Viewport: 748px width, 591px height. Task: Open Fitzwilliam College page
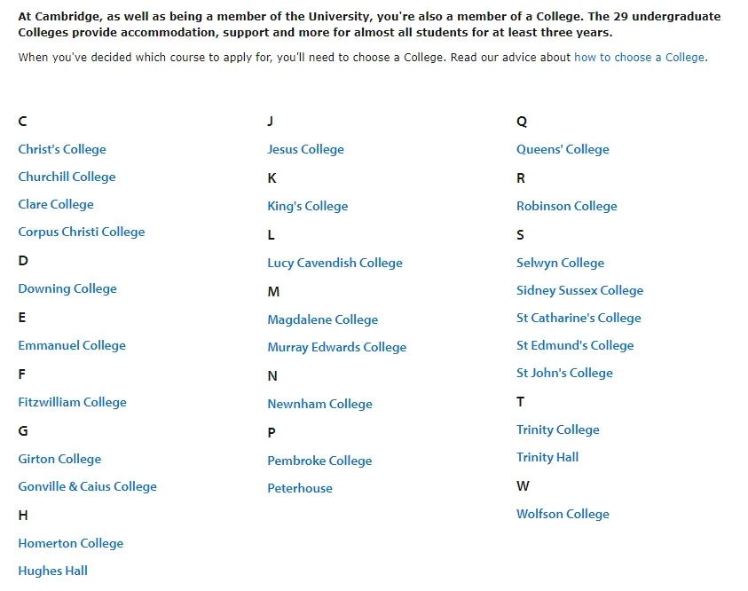(72, 402)
